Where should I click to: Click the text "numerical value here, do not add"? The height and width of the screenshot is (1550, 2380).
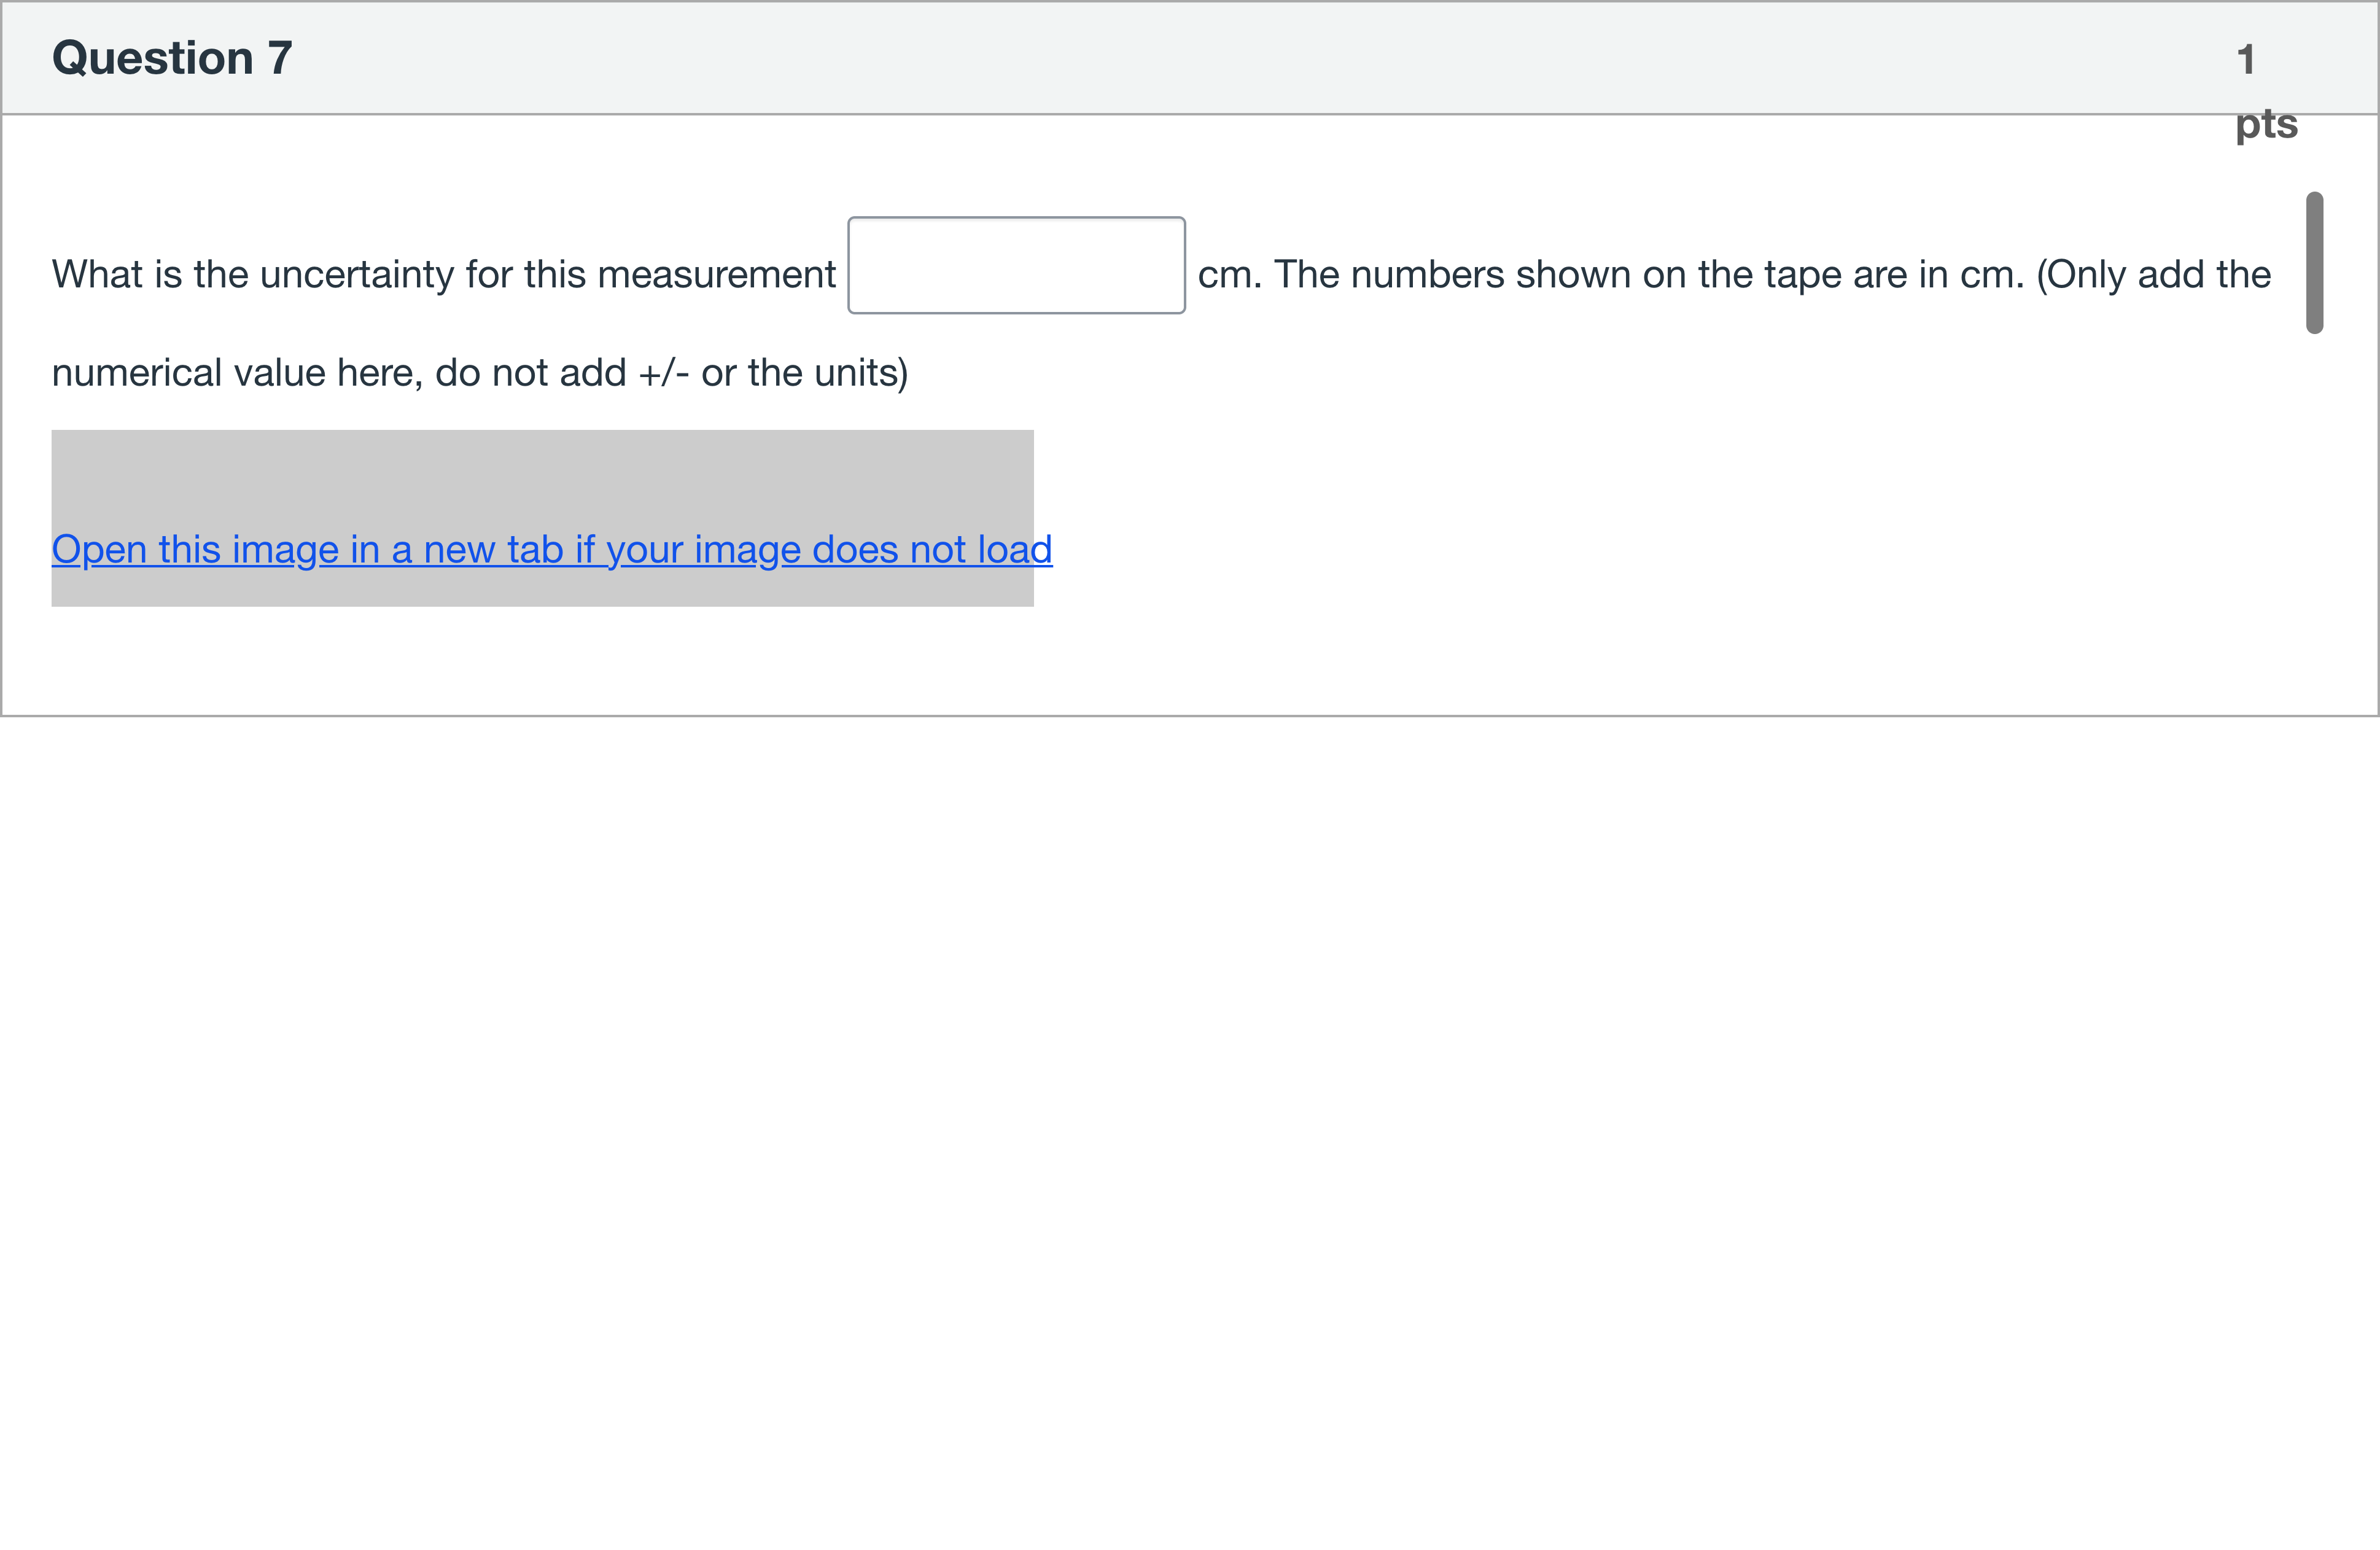[x=338, y=373]
